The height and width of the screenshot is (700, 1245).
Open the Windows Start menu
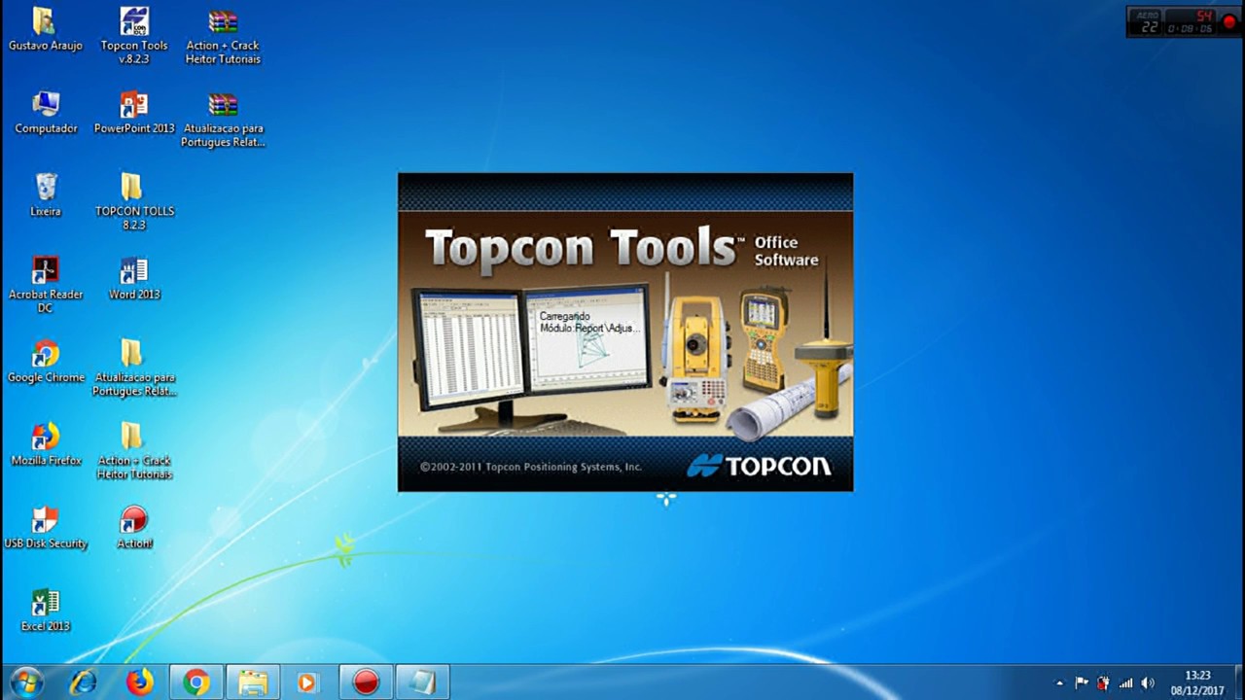[26, 682]
